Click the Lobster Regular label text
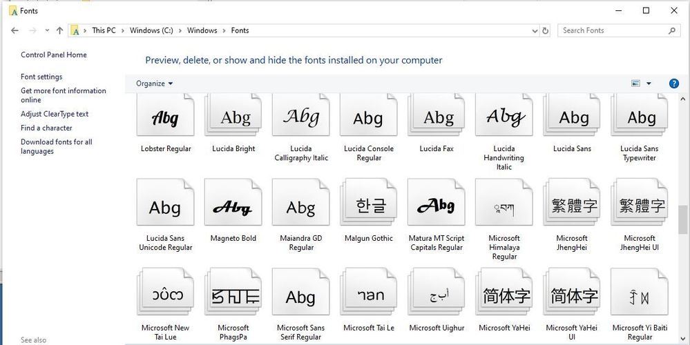This screenshot has width=690, height=345. tap(166, 149)
